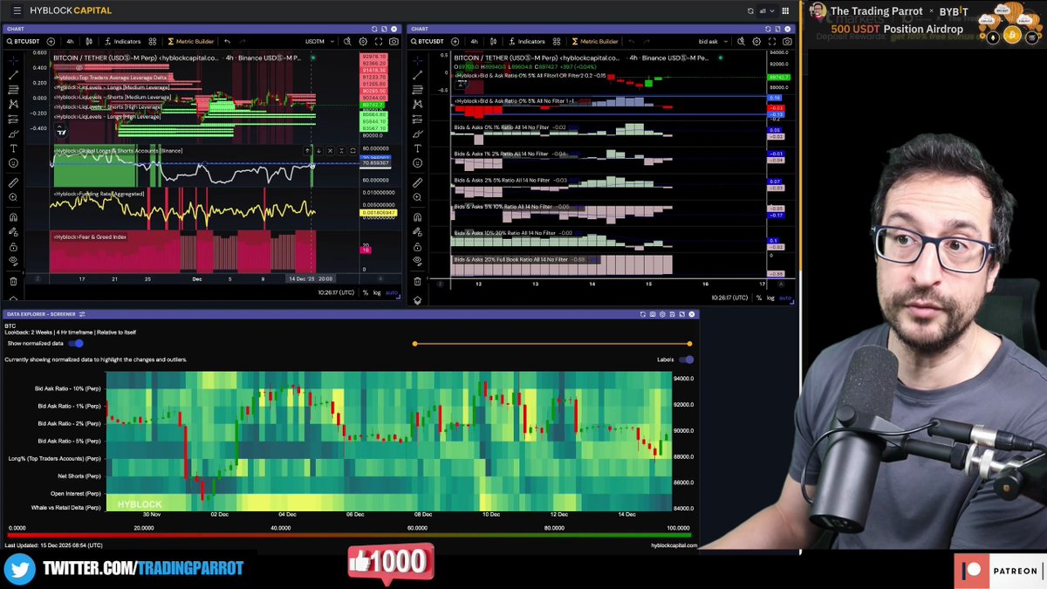Viewport: 1047px width, 589px height.
Task: Take a snapshot with left chart camera icon
Action: tap(394, 41)
